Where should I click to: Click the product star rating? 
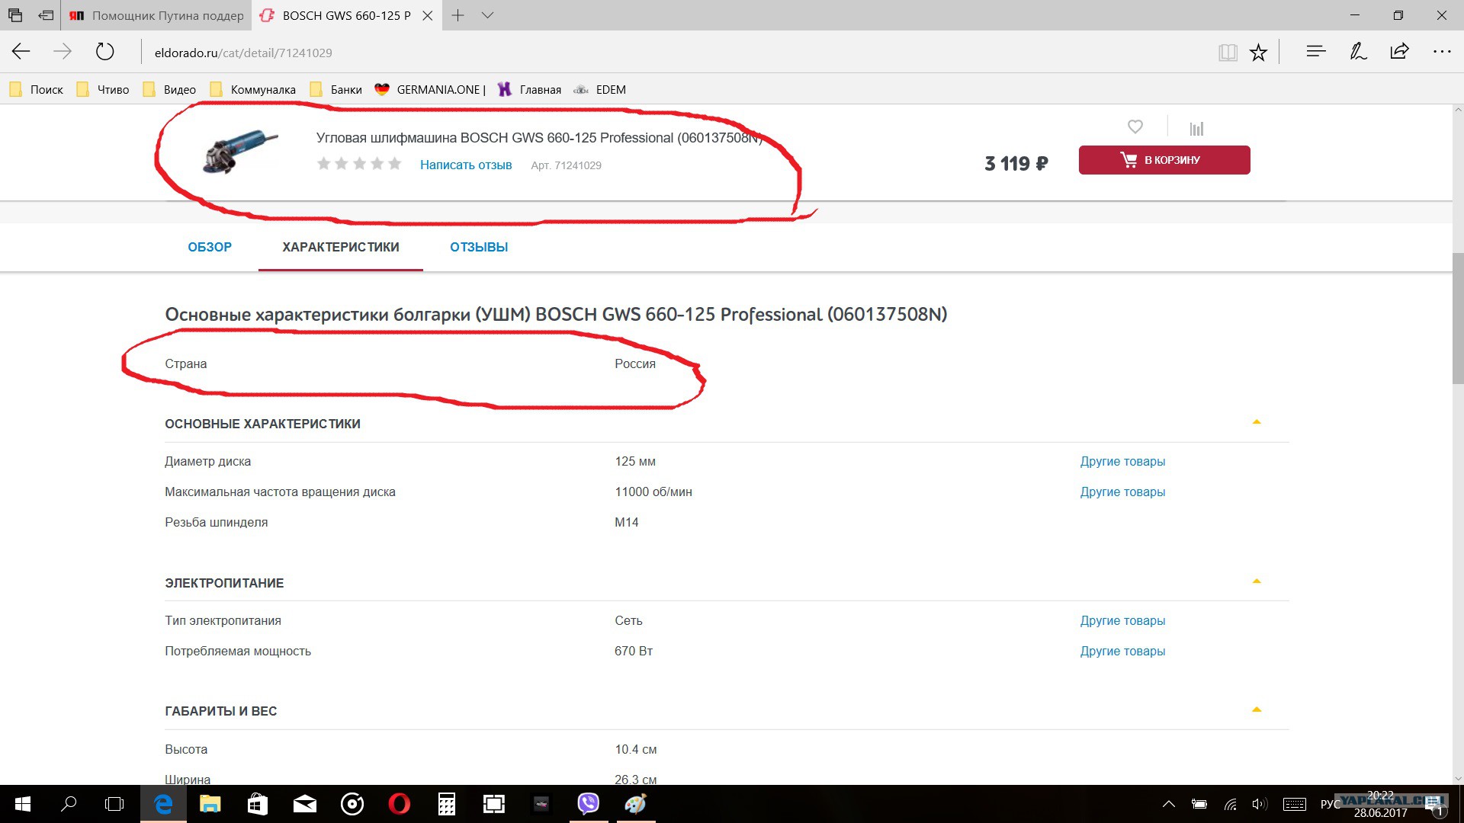point(359,164)
